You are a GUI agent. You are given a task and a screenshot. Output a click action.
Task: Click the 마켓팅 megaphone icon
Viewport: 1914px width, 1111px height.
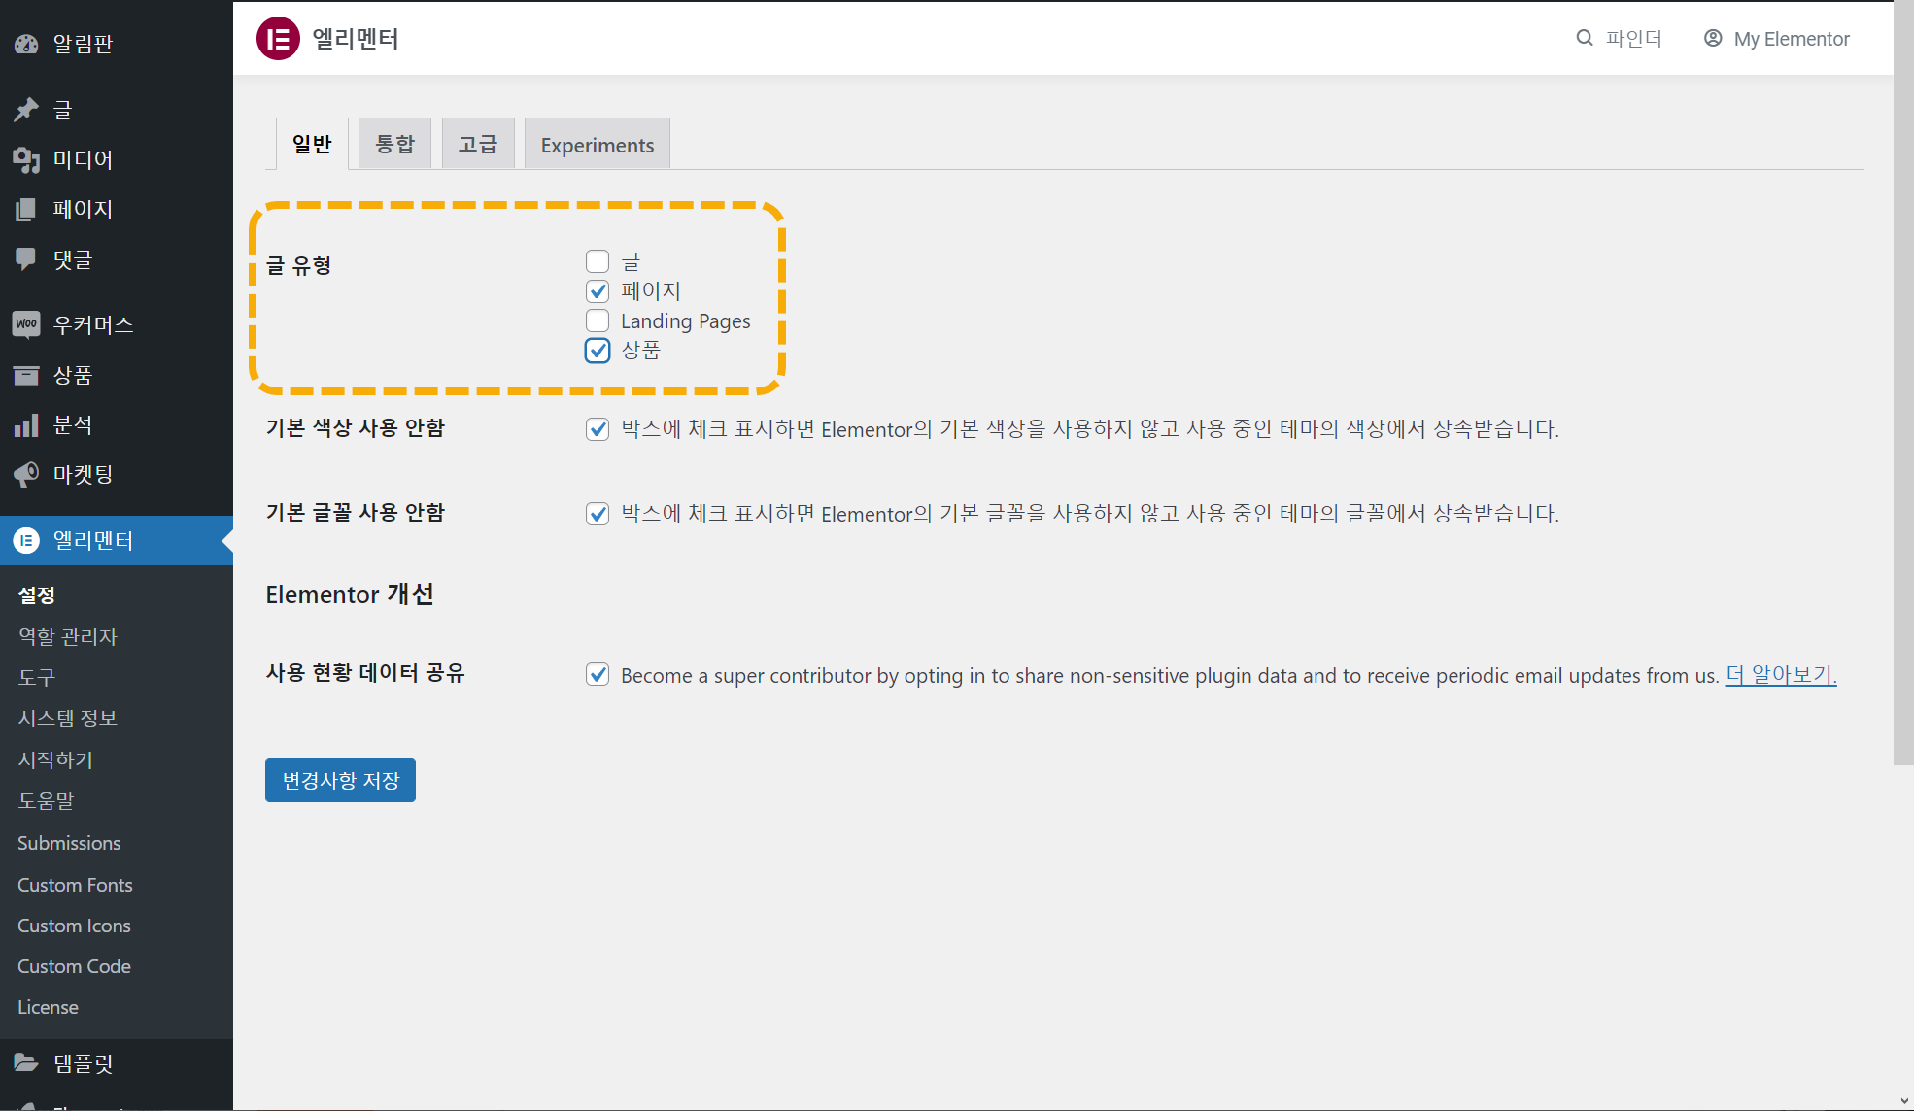coord(26,474)
